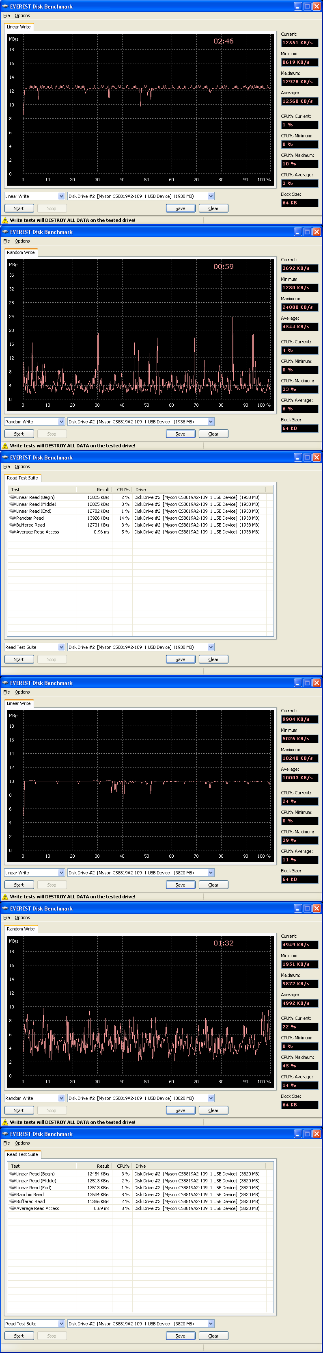Click the Random Read icon in the 13504 KB/s row

coord(12,1194)
